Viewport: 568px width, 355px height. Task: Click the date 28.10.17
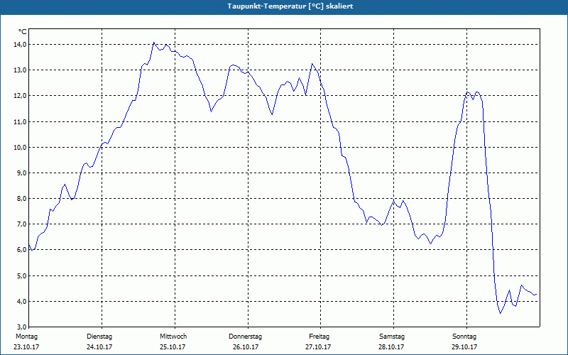[x=391, y=347]
